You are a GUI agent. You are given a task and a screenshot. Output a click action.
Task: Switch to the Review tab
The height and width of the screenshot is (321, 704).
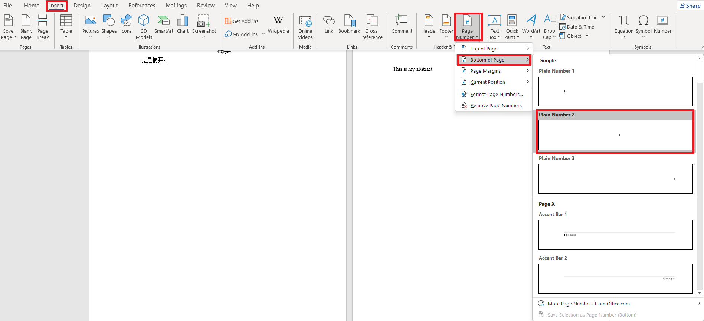click(x=206, y=6)
